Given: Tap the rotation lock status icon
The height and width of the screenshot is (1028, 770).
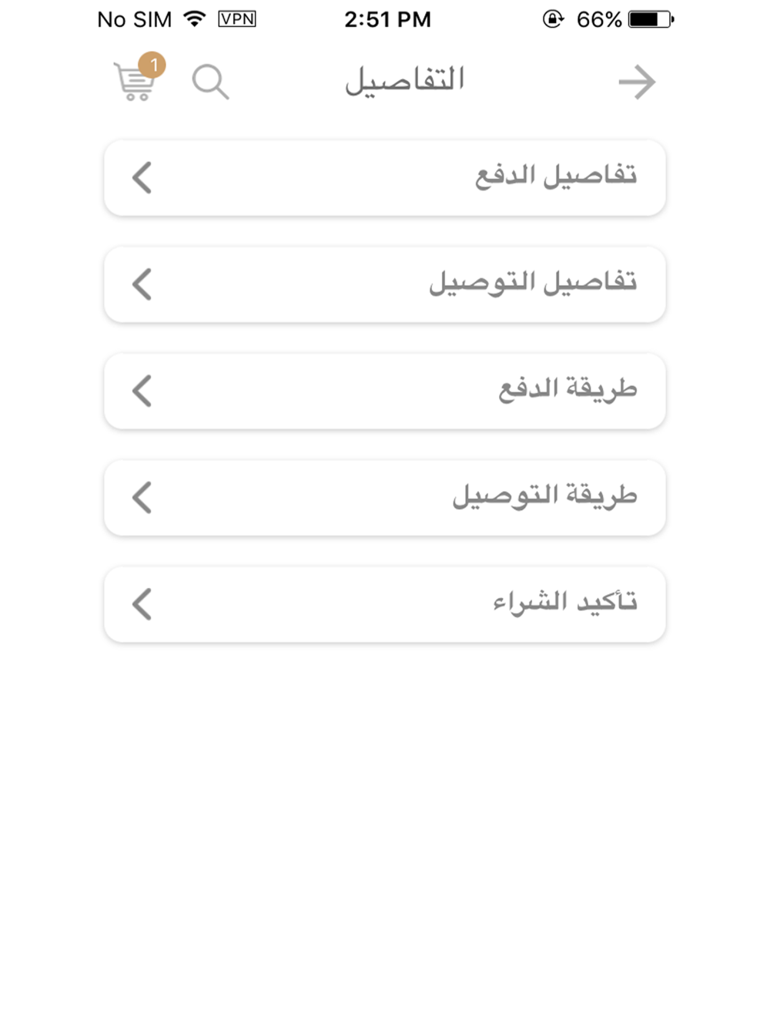Looking at the screenshot, I should [x=553, y=18].
